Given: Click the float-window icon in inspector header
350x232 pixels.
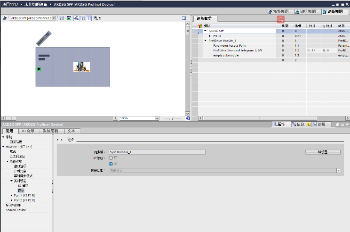Looking at the screenshot, I should point(338,124).
